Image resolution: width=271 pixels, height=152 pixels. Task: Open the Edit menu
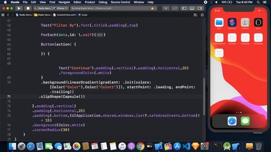point(33,2)
